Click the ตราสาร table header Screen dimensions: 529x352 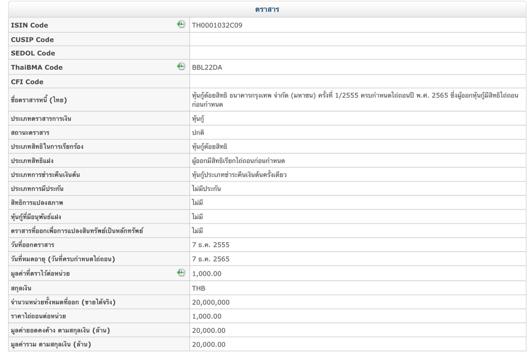(x=267, y=9)
